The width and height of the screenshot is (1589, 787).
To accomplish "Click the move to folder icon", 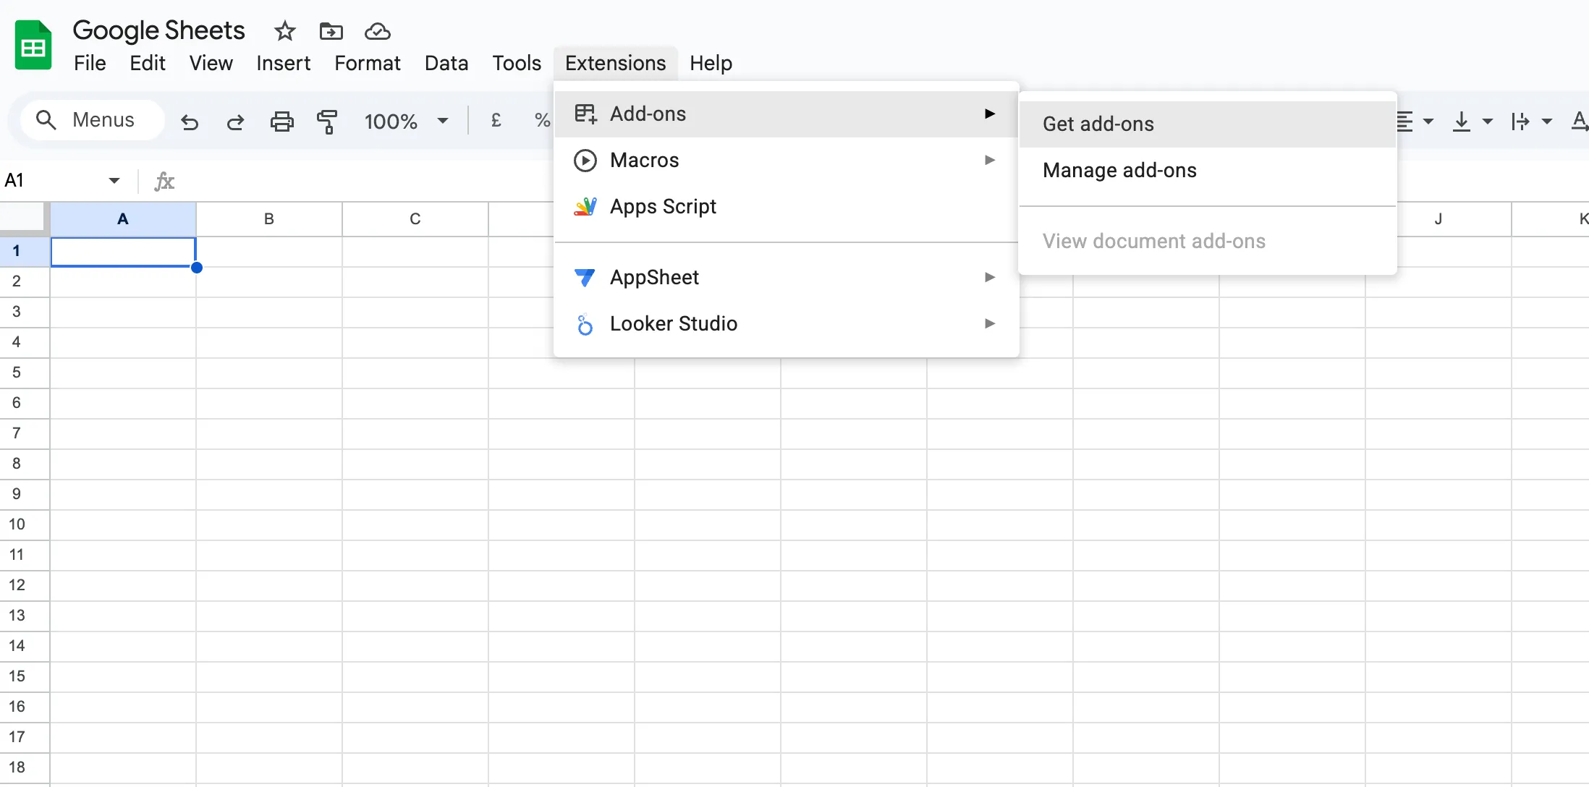I will [x=331, y=31].
